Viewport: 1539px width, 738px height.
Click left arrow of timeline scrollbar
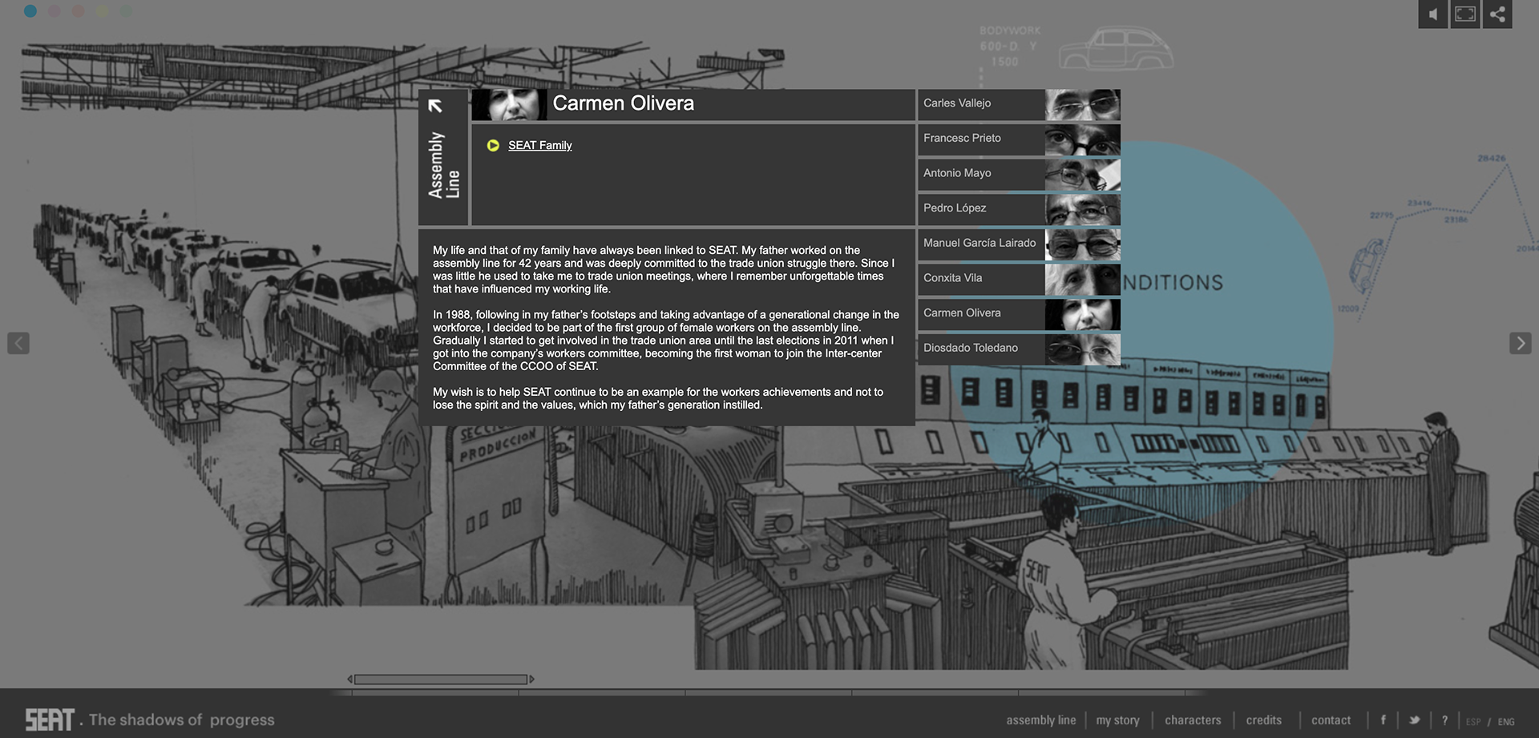[x=349, y=680]
